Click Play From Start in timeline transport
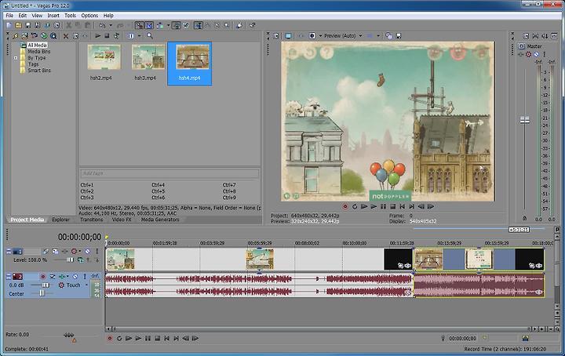Screen dimensions: 565x356 point(129,339)
